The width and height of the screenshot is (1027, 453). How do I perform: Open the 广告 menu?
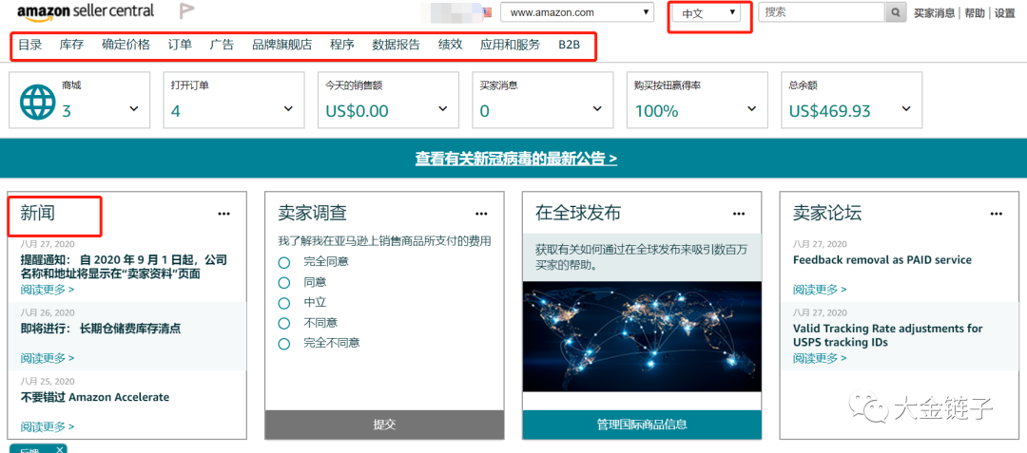(x=222, y=45)
